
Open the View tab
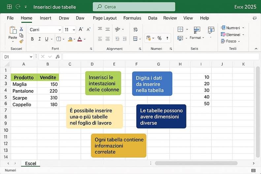click(x=188, y=18)
